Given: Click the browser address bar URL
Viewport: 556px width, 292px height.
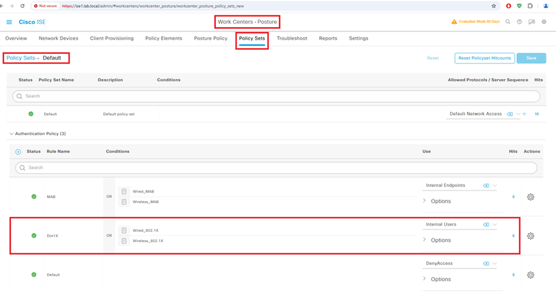Looking at the screenshot, I should (153, 6).
